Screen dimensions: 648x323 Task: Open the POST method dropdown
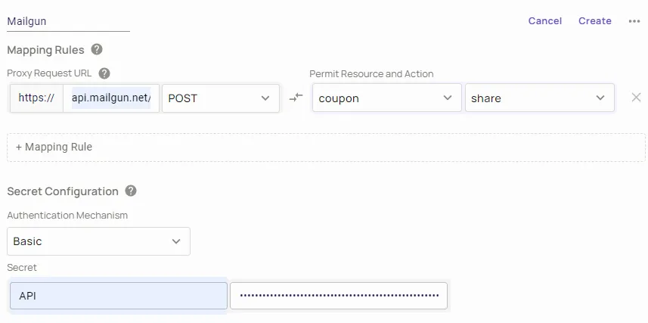point(220,98)
